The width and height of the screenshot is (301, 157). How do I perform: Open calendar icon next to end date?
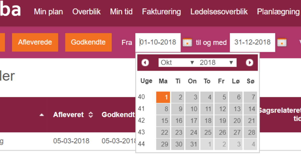(282, 42)
